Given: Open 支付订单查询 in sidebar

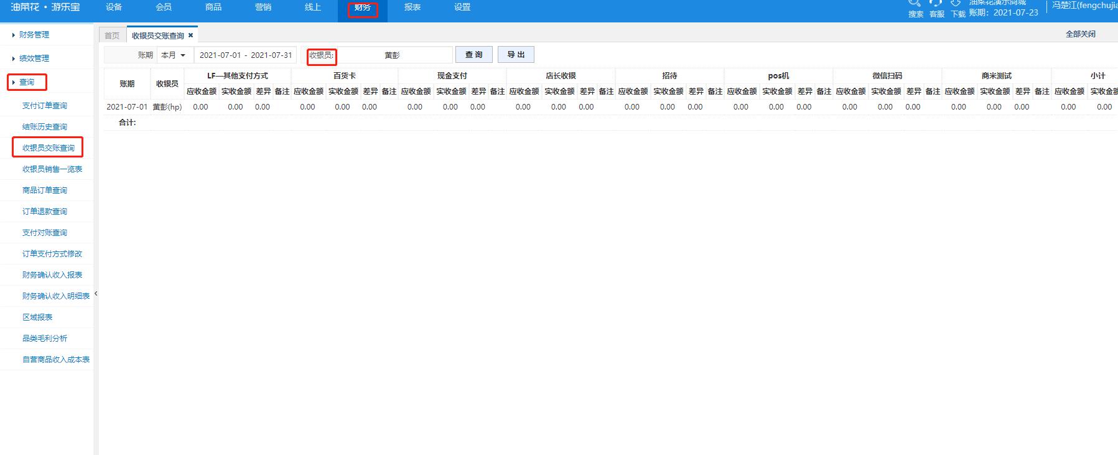Looking at the screenshot, I should (45, 106).
